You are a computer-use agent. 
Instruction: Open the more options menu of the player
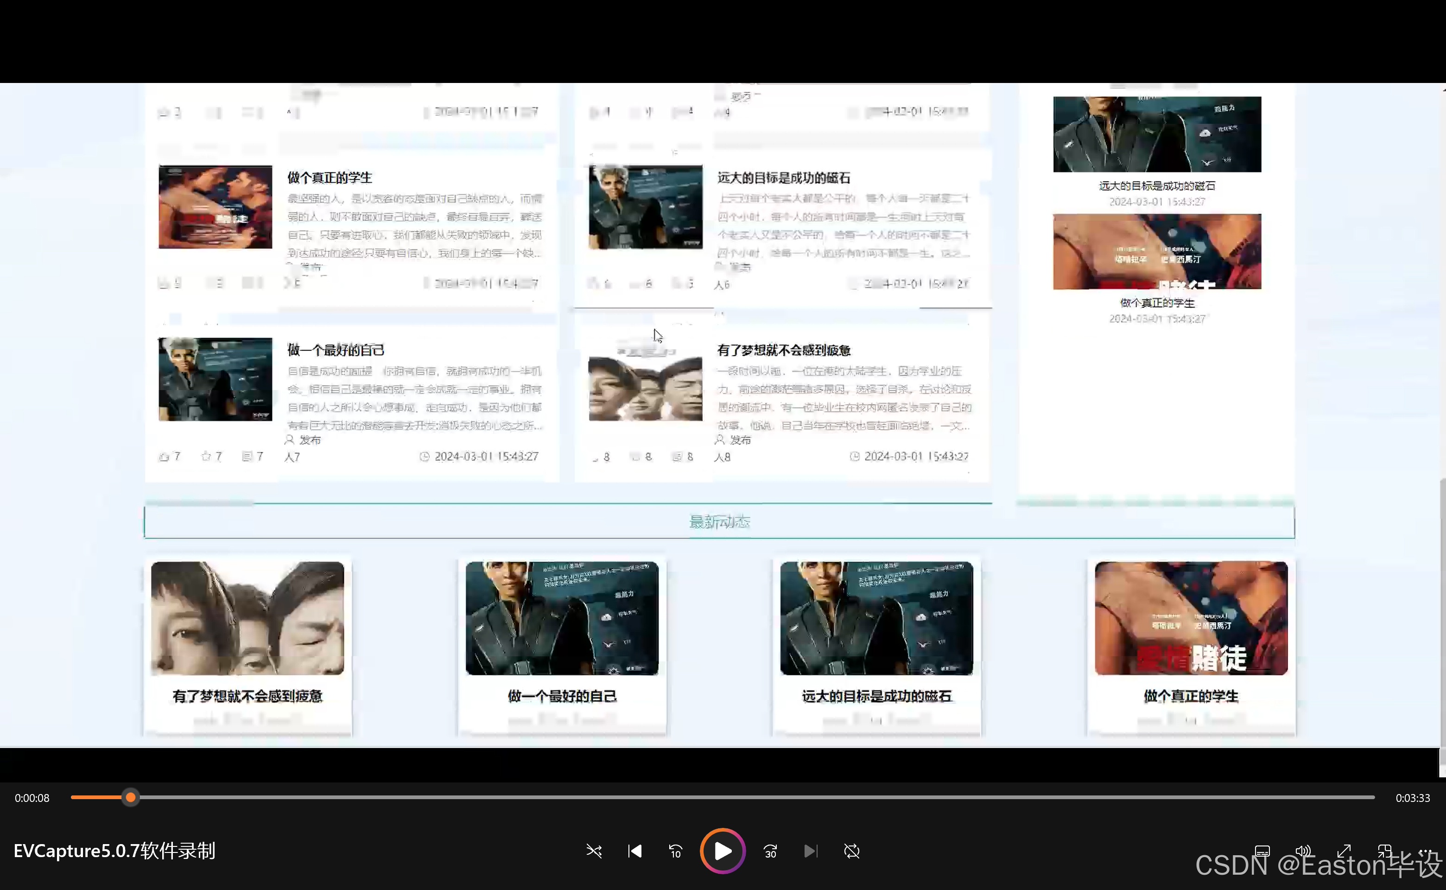[x=1426, y=851]
